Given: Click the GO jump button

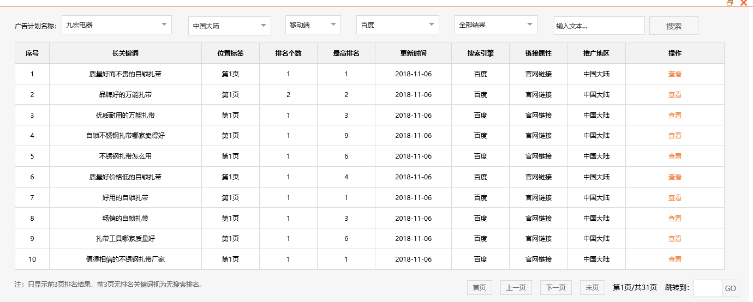Looking at the screenshot, I should tap(731, 288).
